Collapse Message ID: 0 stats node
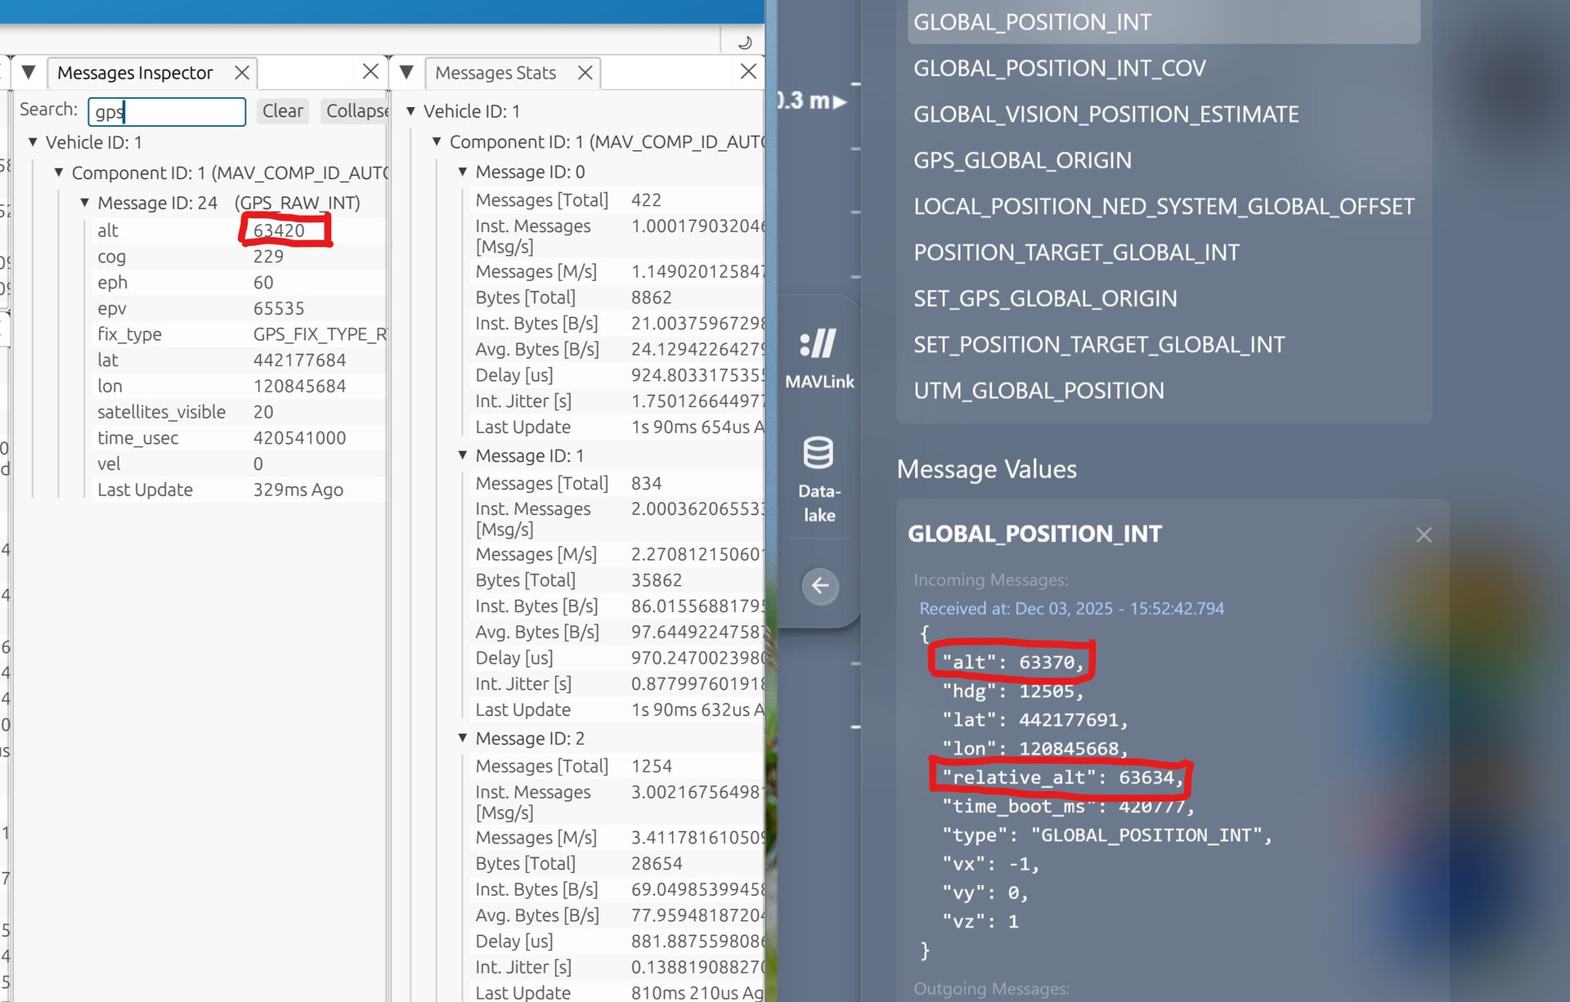Screen dimensions: 1570x1002 click(x=463, y=172)
